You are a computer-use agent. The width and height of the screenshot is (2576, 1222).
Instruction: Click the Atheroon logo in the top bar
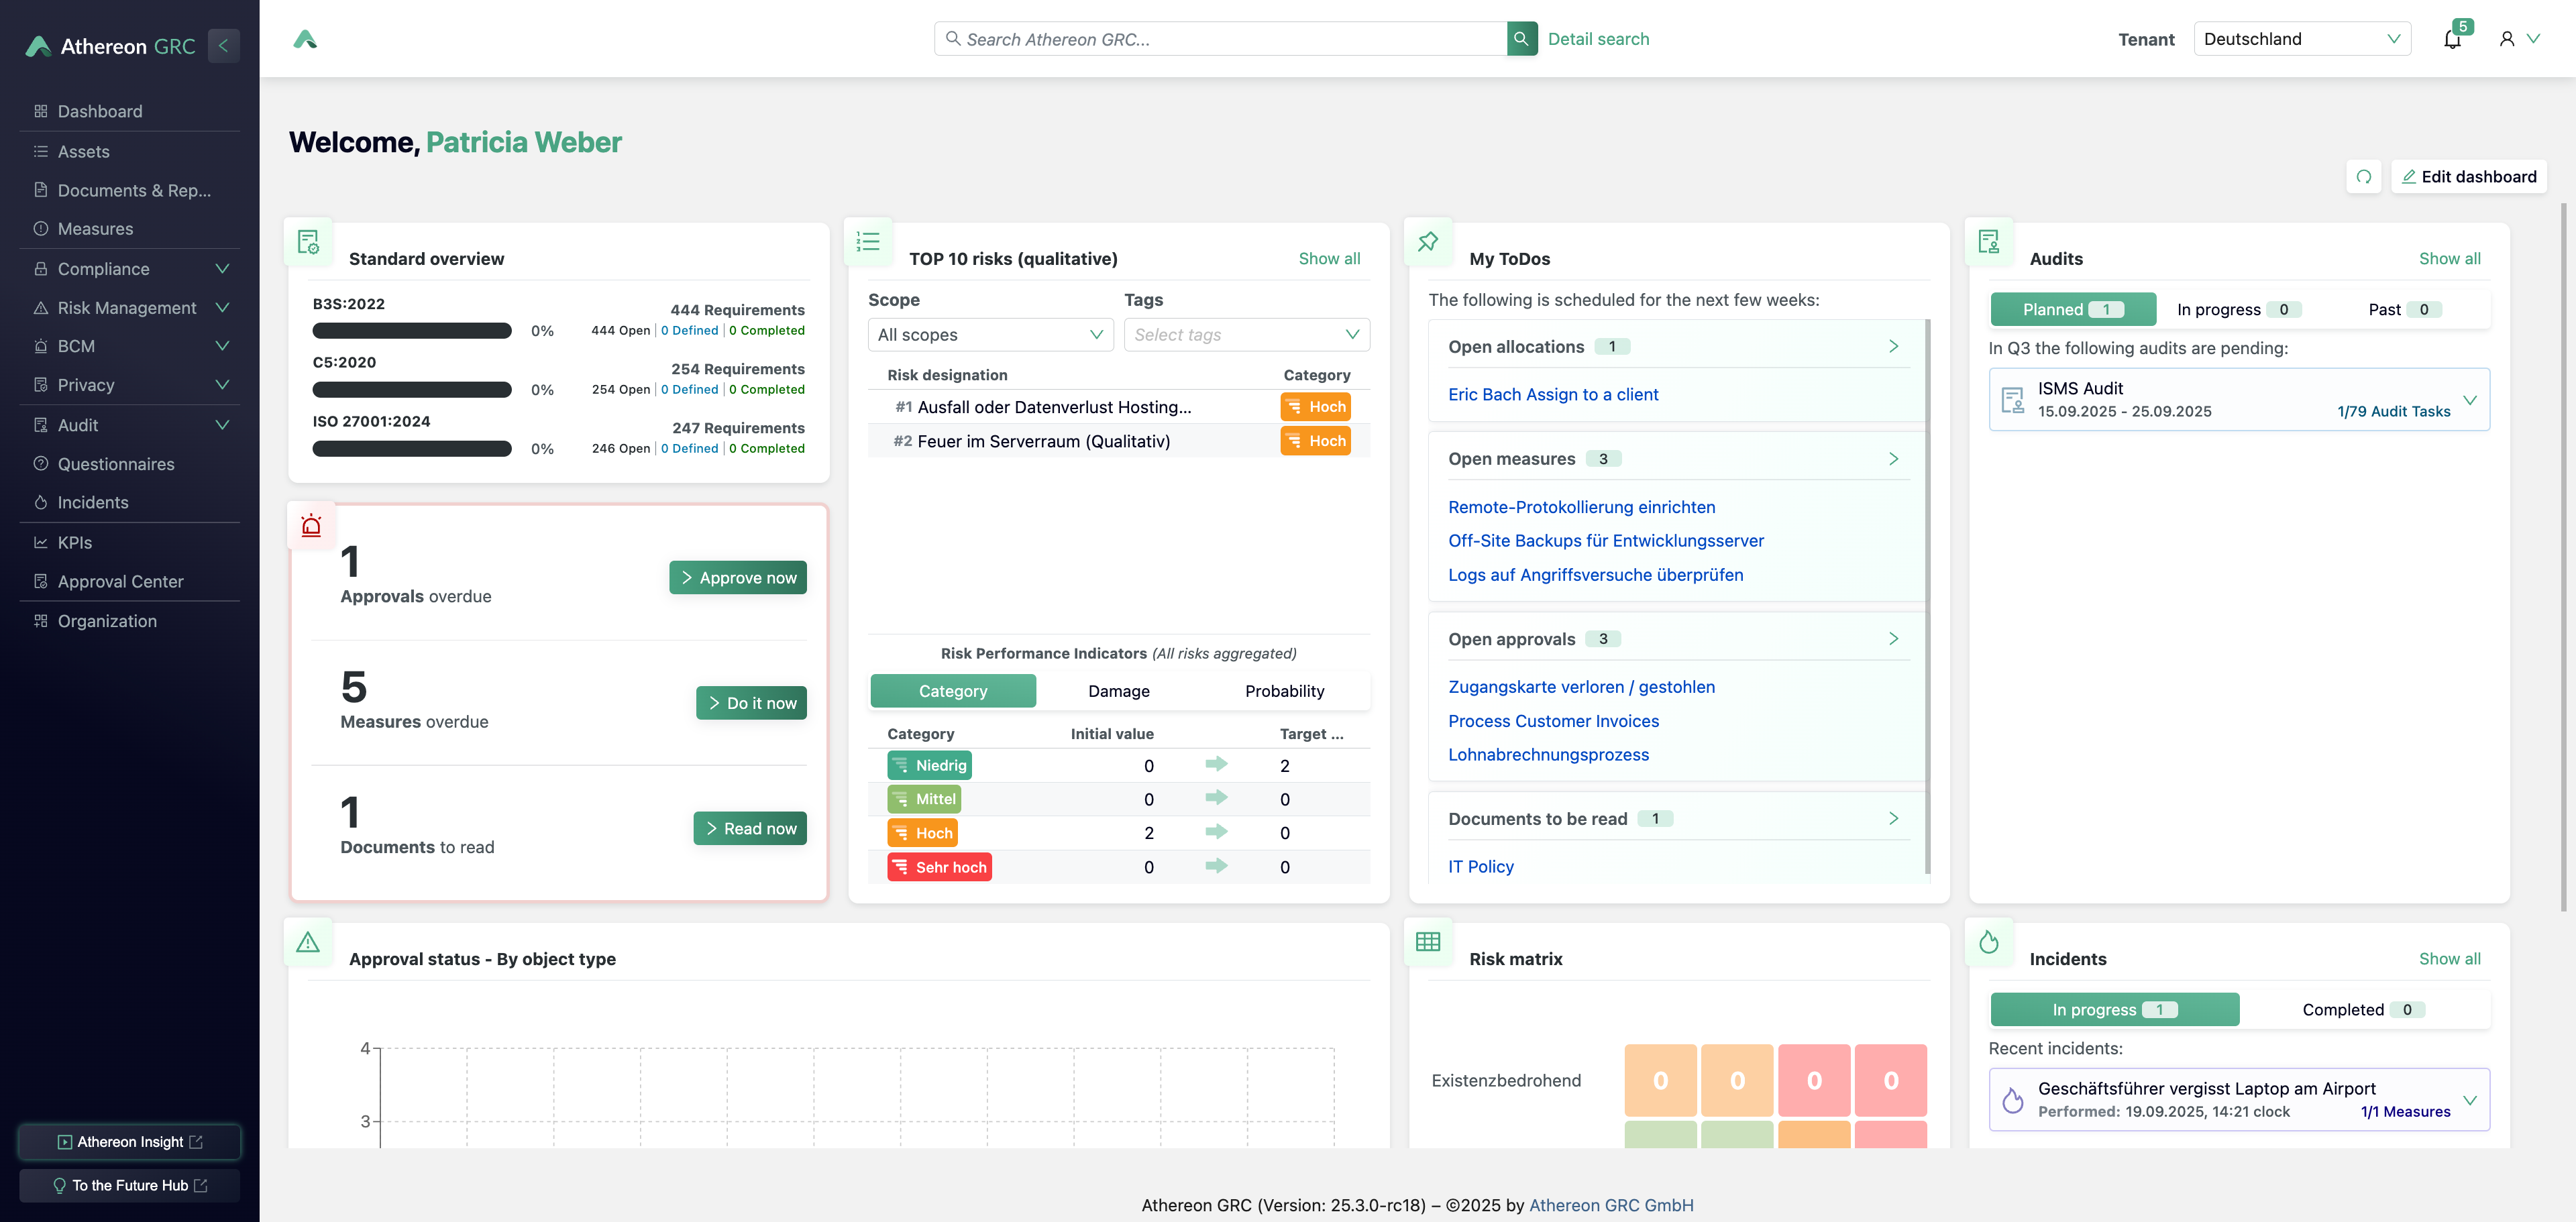tap(305, 39)
